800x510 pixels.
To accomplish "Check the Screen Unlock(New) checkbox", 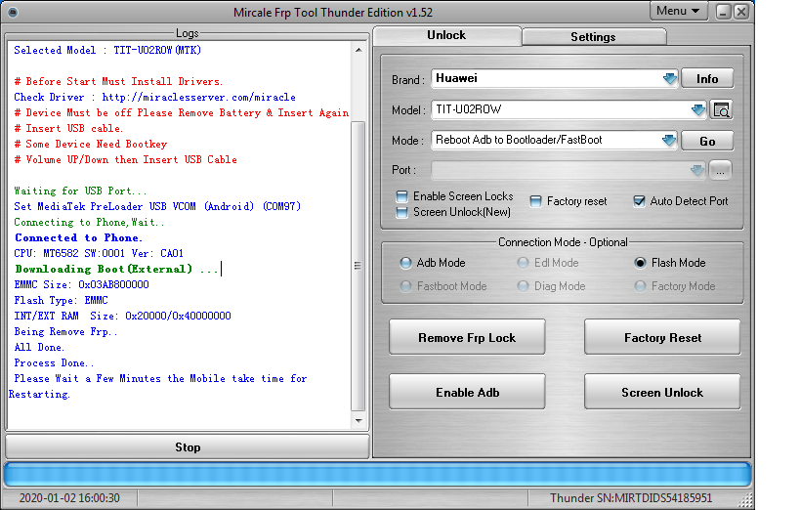I will 402,212.
